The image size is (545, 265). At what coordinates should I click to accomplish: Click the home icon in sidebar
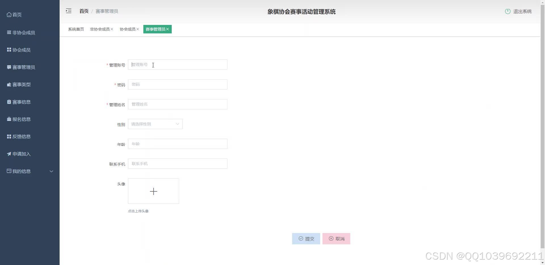9,14
